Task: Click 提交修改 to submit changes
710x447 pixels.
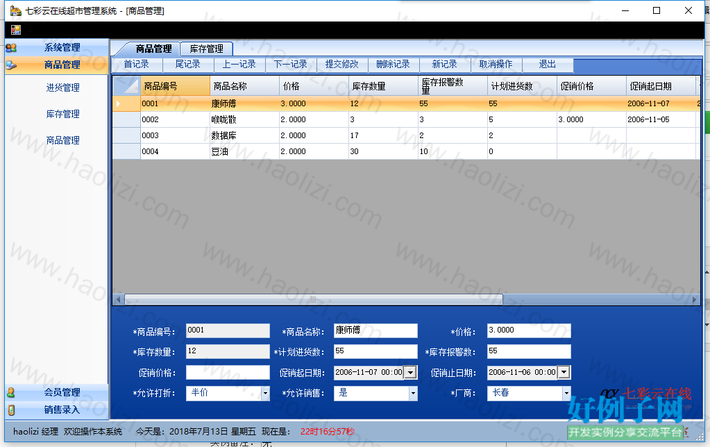Action: click(342, 65)
